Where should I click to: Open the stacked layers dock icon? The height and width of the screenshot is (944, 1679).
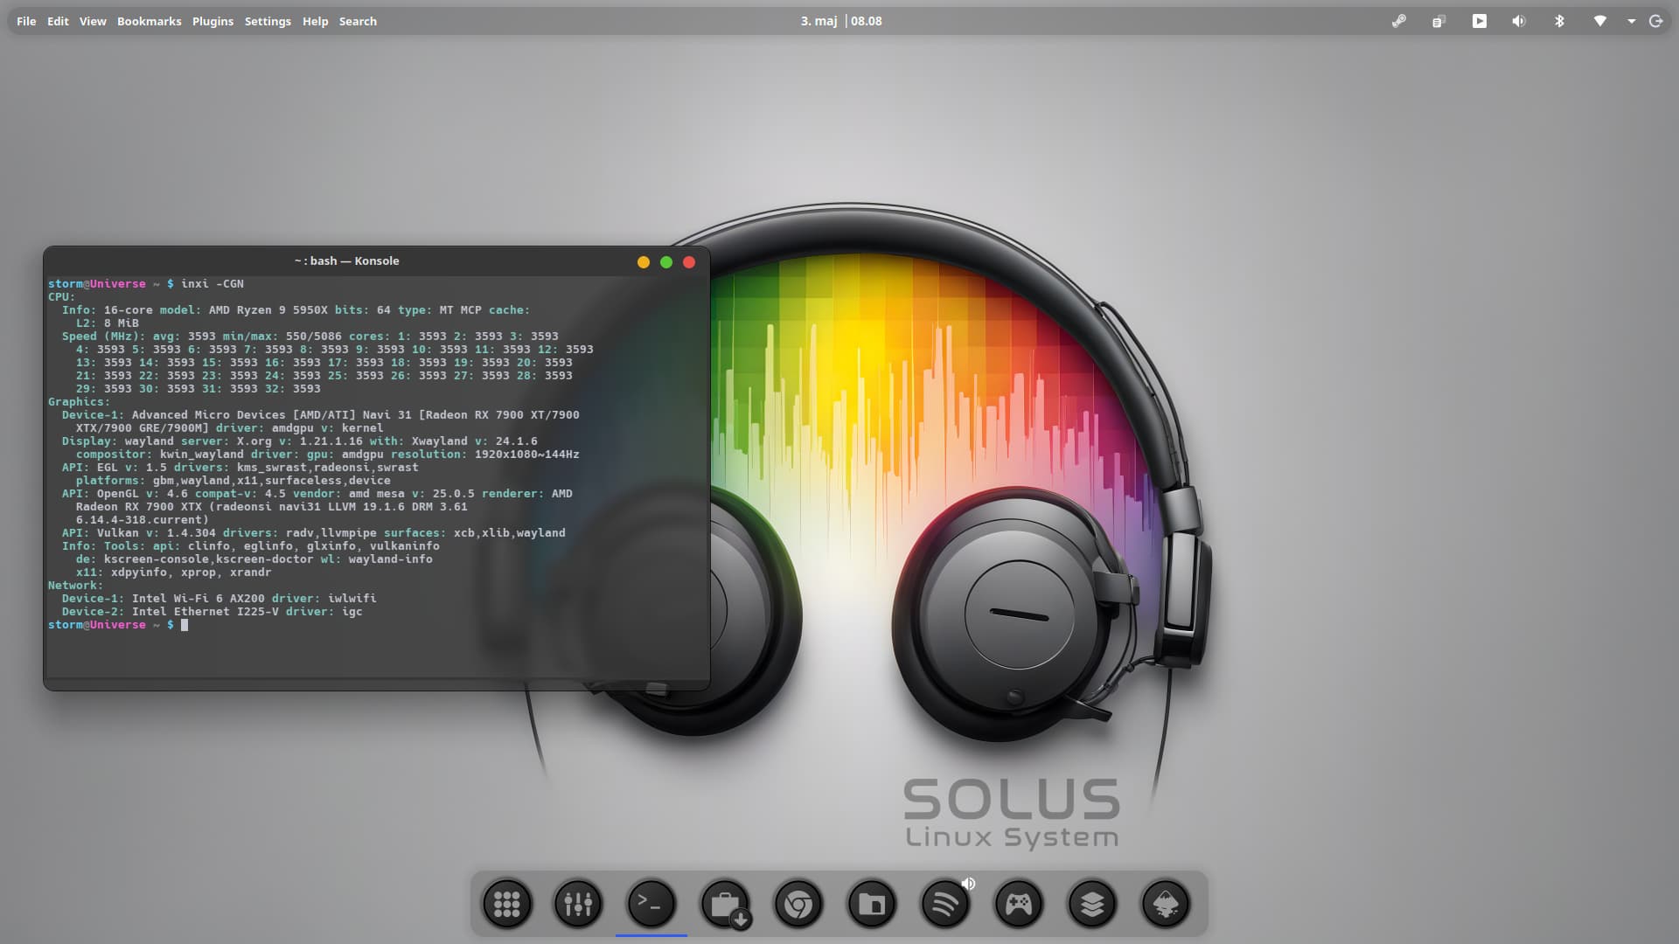coord(1092,904)
